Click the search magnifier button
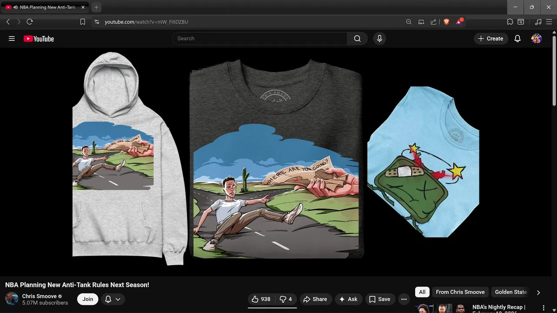The width and height of the screenshot is (557, 313). pyautogui.click(x=357, y=39)
